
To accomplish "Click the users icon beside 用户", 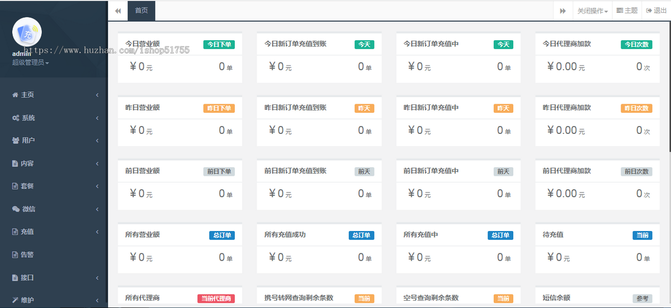I will click(x=16, y=141).
